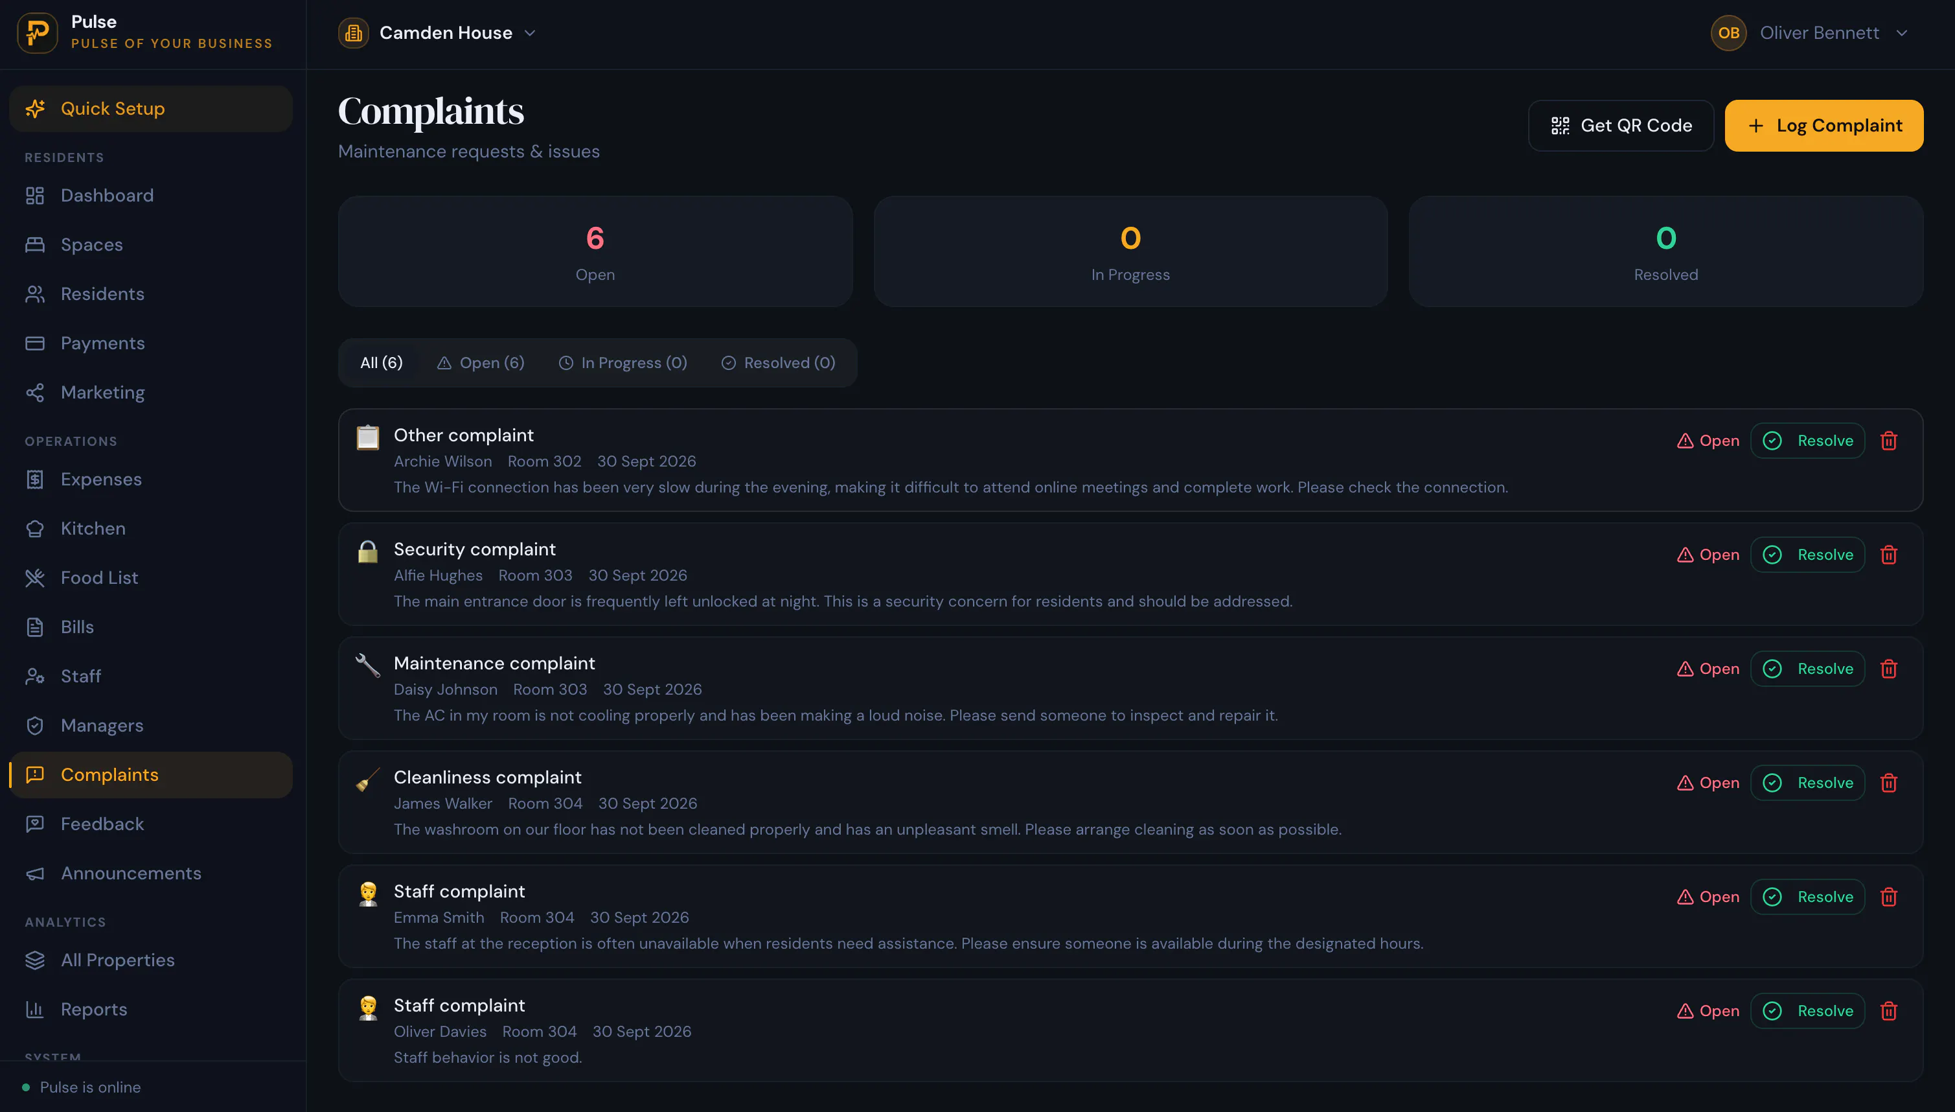This screenshot has width=1955, height=1112.
Task: Open the Oliver Bennett account menu chevron
Action: click(x=1903, y=33)
